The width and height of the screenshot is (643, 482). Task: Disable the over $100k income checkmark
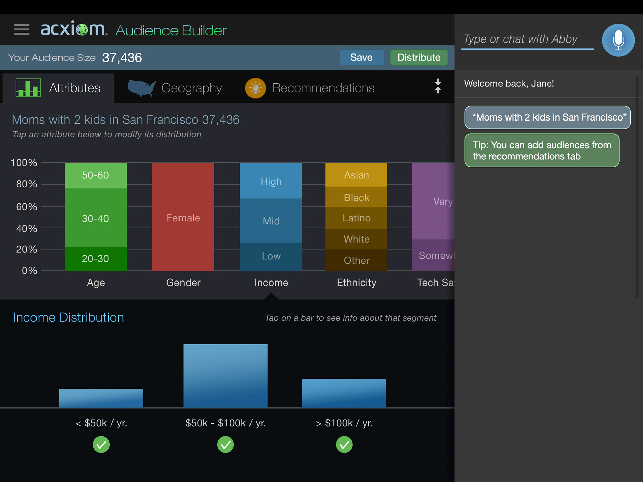[344, 445]
